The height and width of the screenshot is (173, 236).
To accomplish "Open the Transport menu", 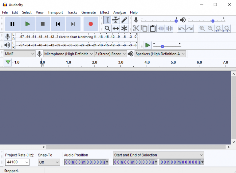I will click(x=55, y=12).
